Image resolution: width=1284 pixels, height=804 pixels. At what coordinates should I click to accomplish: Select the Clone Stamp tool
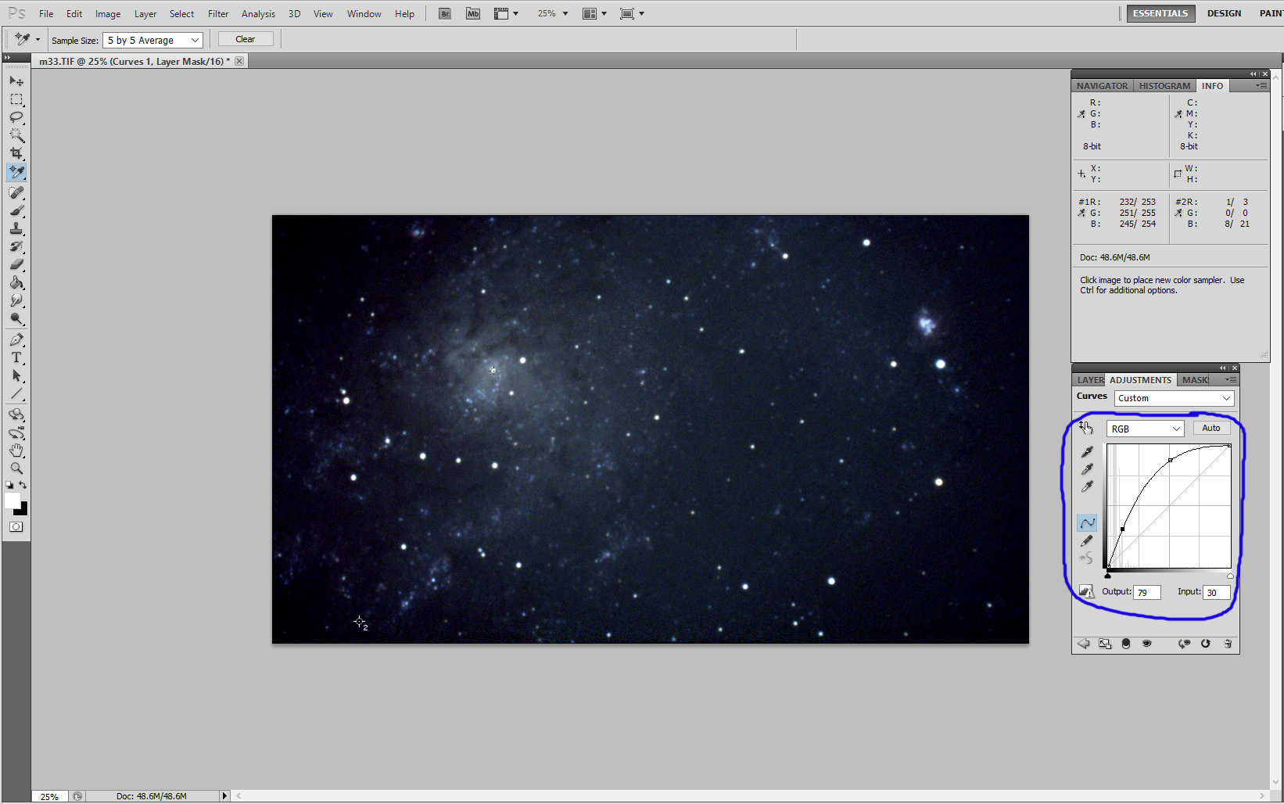pos(16,228)
